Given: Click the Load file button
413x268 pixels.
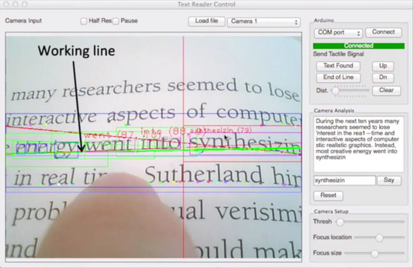Looking at the screenshot, I should pos(206,21).
